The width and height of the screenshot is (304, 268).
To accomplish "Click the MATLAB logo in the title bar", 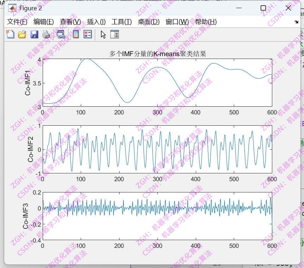I will 12,8.
